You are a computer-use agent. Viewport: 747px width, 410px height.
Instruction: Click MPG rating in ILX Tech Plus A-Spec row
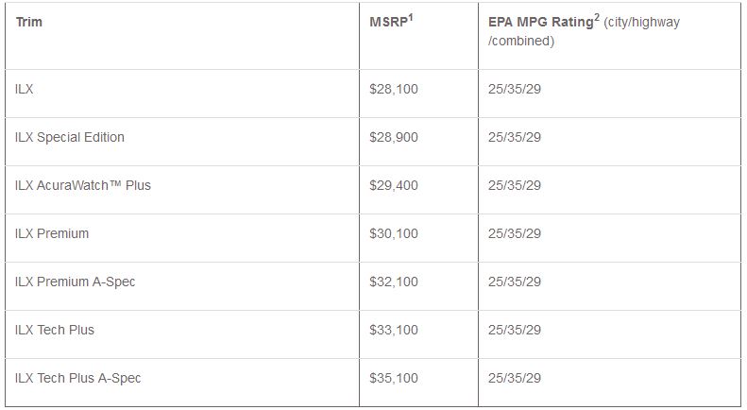[x=515, y=378]
